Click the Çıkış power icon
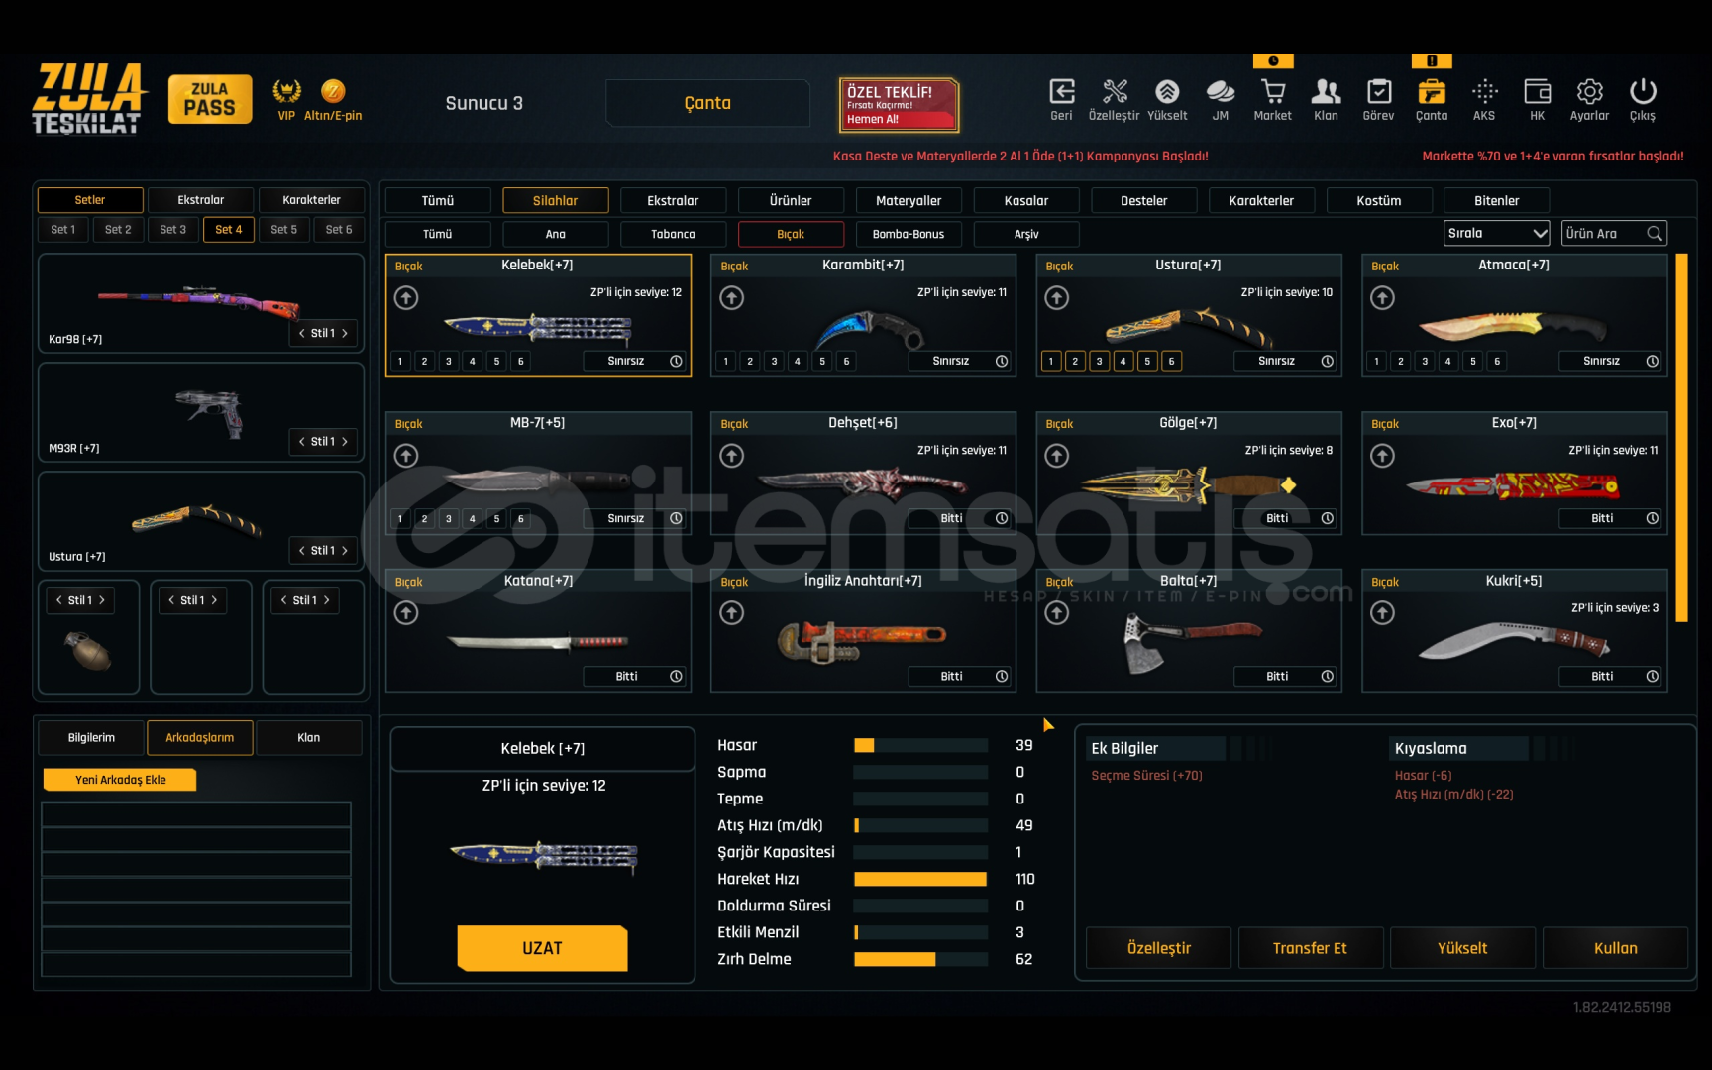Screen dimensions: 1712x1070 [x=1643, y=92]
